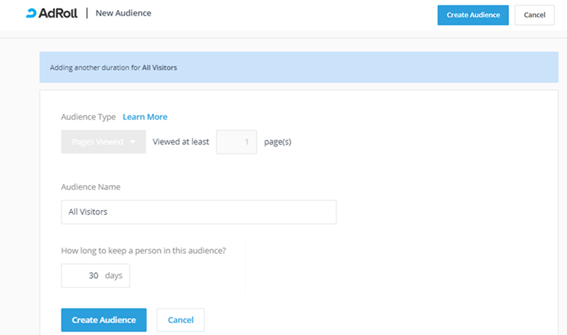Click the 'days' unit text in duration box
Screen dimensions: 567x335
tap(114, 276)
